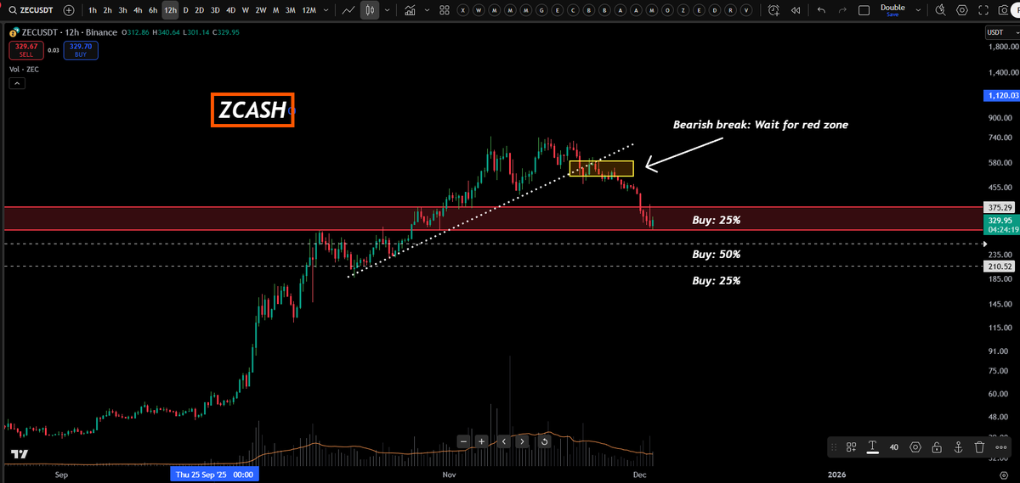This screenshot has height=483, width=1020.
Task: Open the quick search icon
Action: point(941,10)
